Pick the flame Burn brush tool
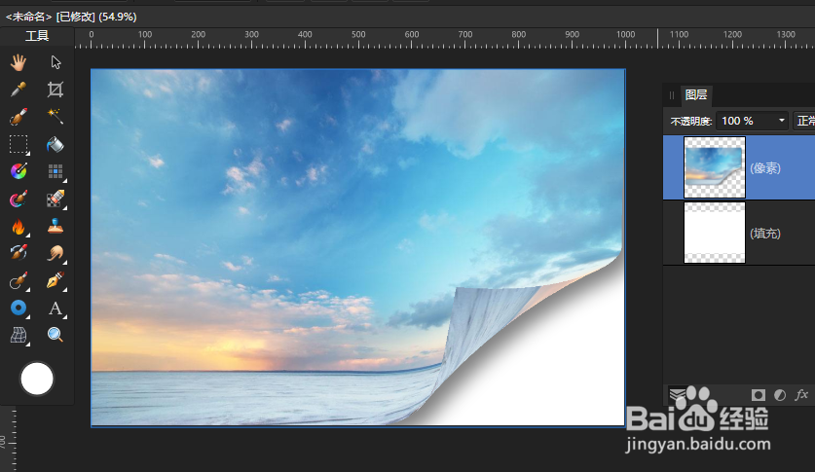The height and width of the screenshot is (472, 815). point(19,227)
